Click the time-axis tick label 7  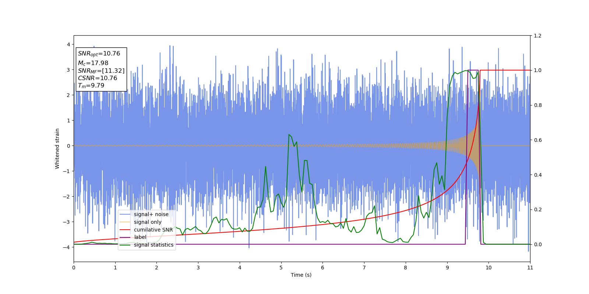(x=364, y=268)
